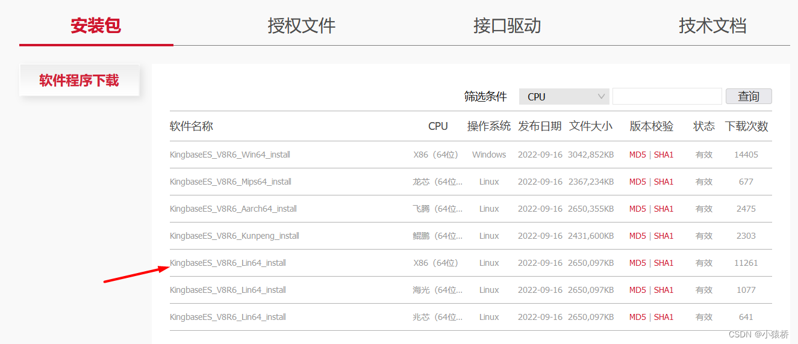Click the 状态 column header
Viewport: 798px width, 344px height.
click(704, 126)
